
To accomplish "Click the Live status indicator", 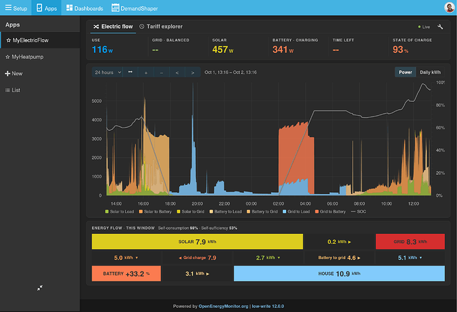I will pos(424,26).
